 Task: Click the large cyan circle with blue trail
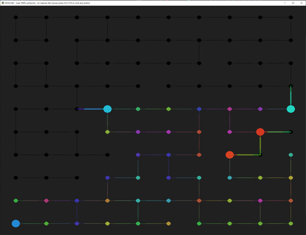point(107,109)
